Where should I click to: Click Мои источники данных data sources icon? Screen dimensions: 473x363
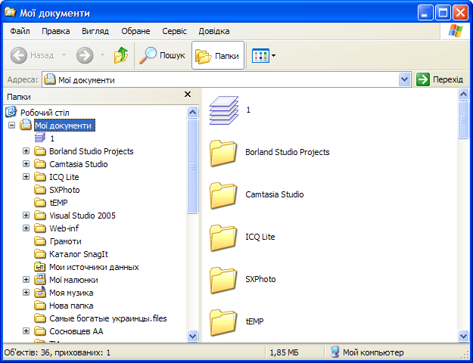pyautogui.click(x=40, y=267)
